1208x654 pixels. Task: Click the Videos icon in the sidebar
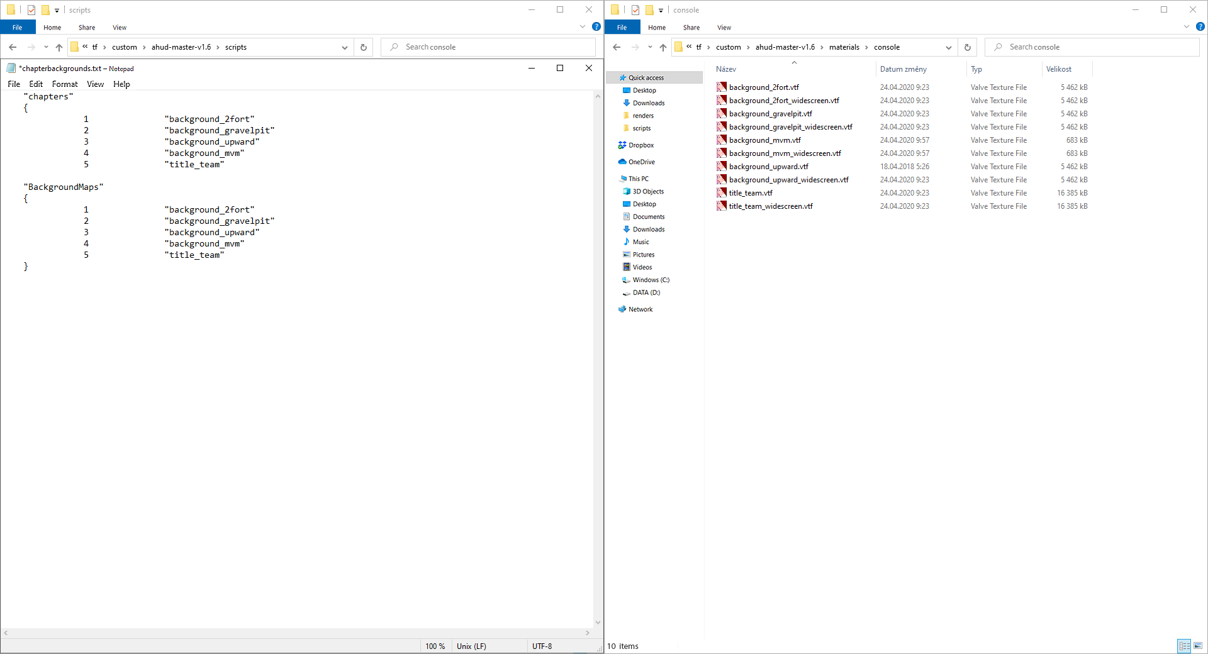(x=627, y=267)
